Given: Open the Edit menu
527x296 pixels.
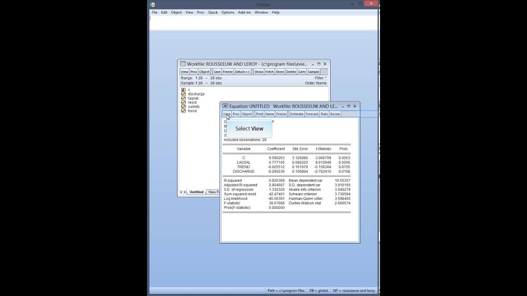Looking at the screenshot, I should click(x=164, y=12).
